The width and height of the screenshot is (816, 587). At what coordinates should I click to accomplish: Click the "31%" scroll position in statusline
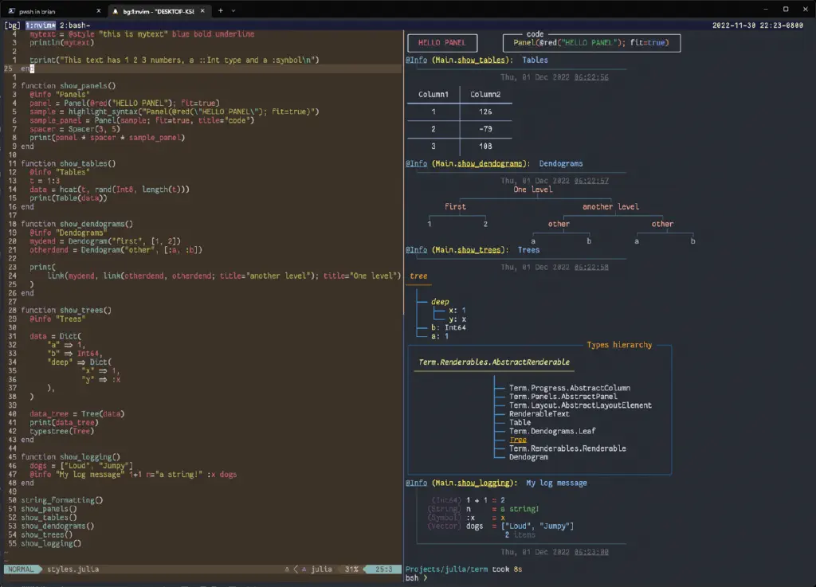(x=351, y=569)
